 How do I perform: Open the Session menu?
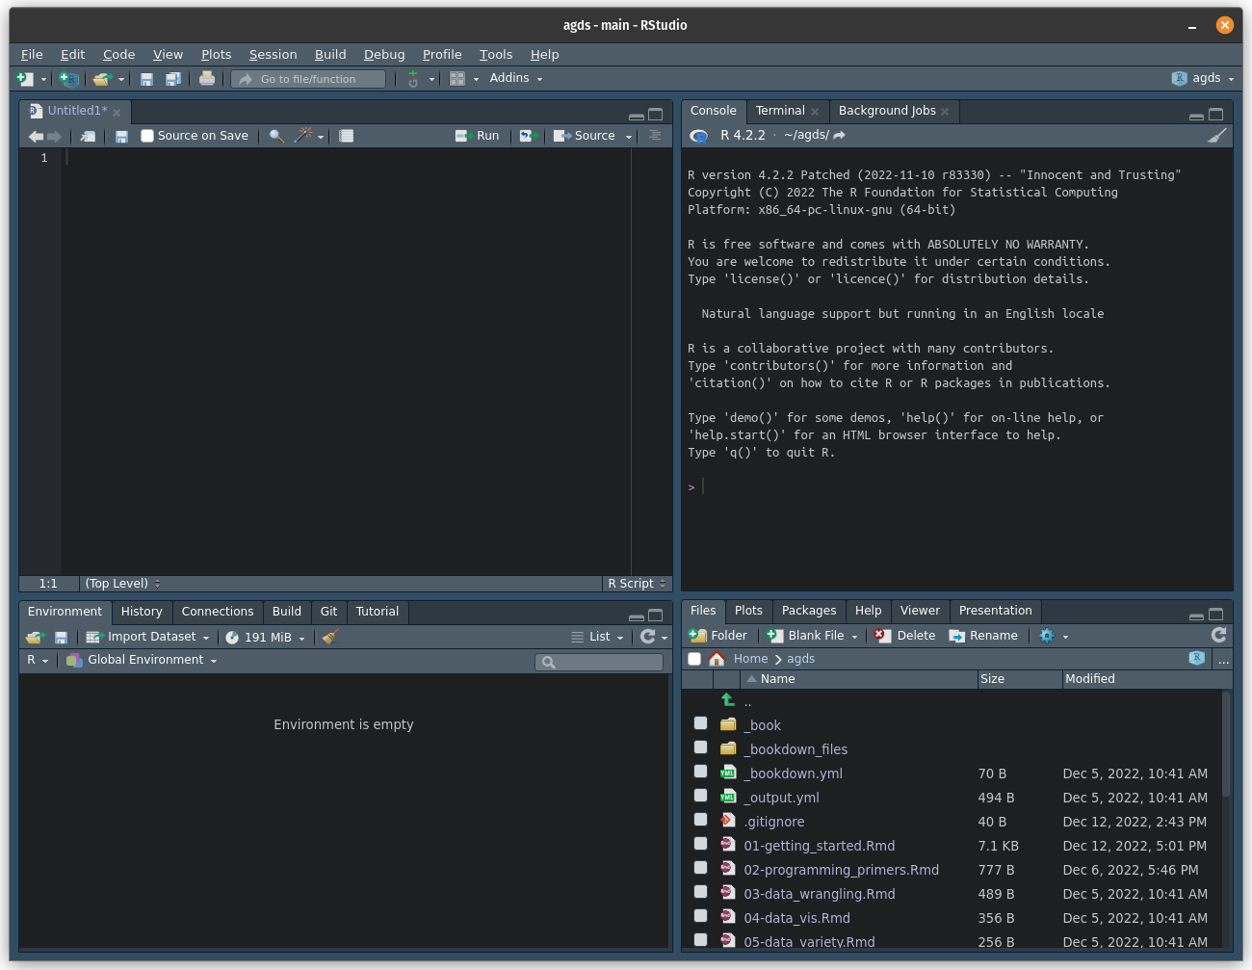273,55
